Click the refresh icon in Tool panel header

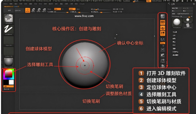[194, 4]
